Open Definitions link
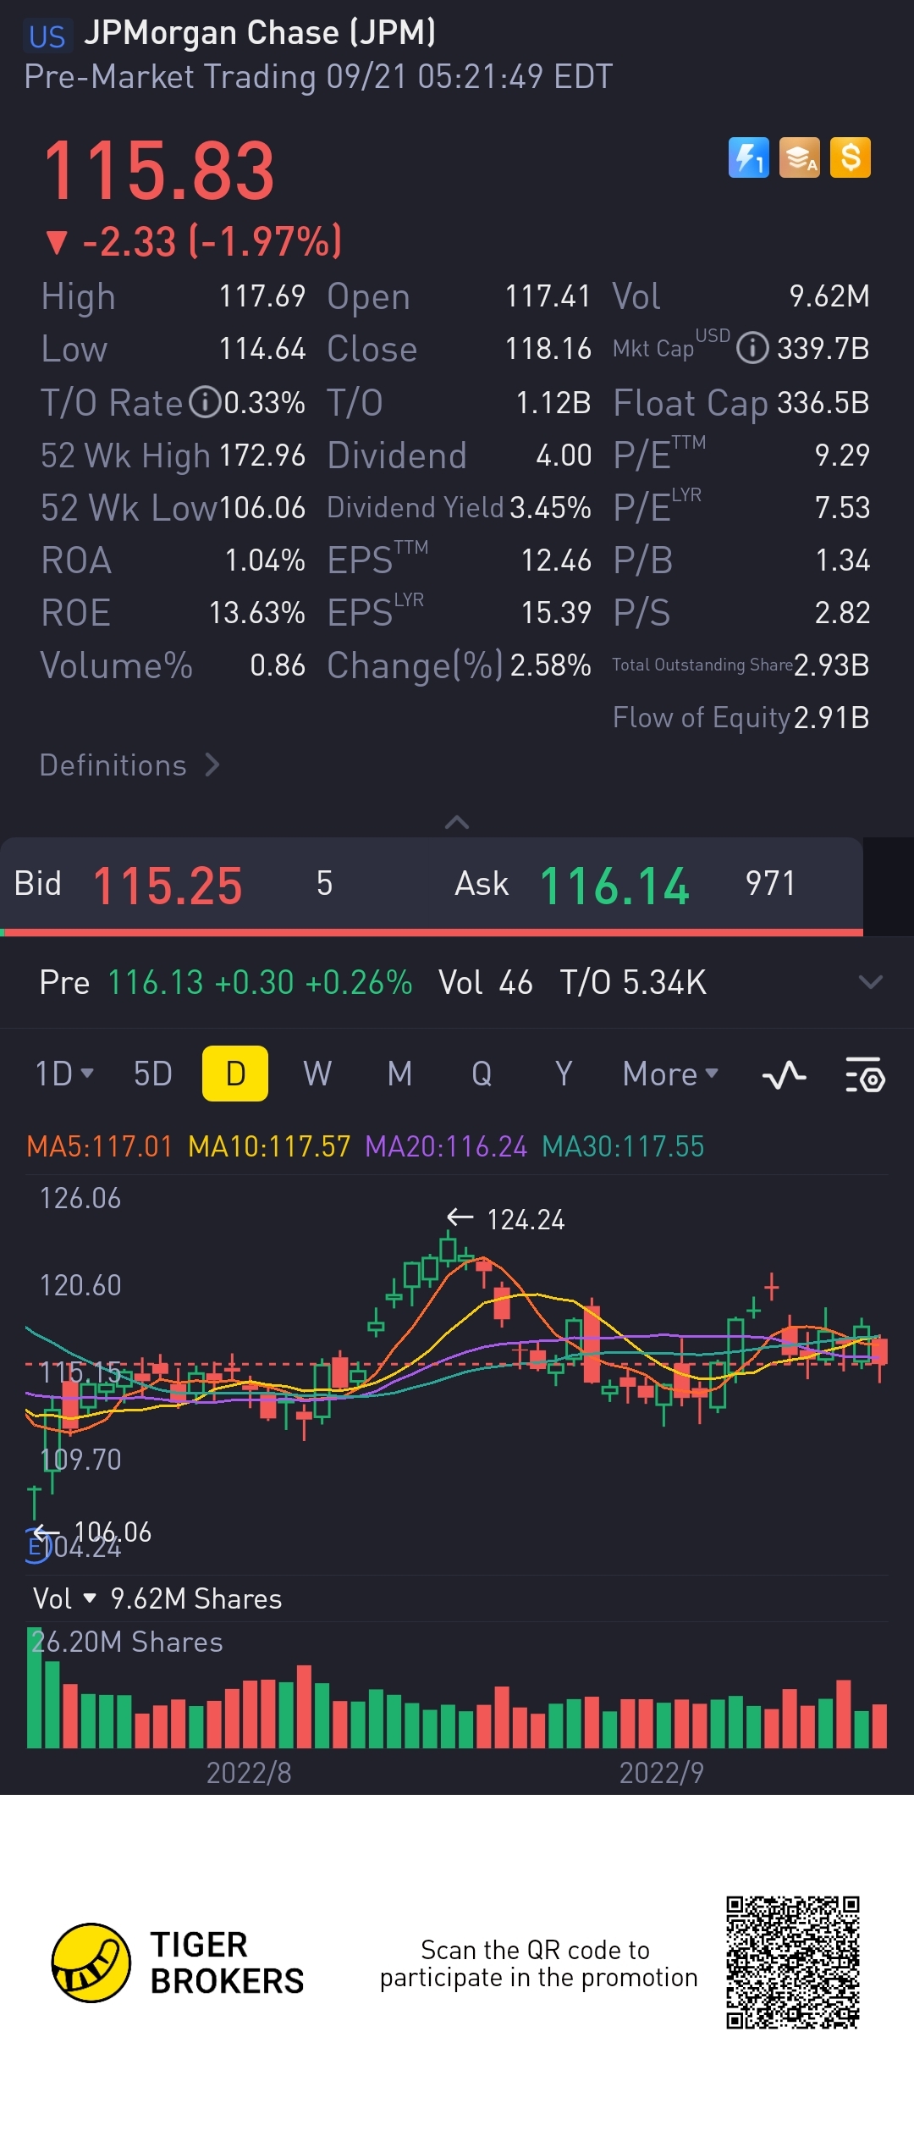Image resolution: width=914 pixels, height=2131 pixels. click(129, 765)
